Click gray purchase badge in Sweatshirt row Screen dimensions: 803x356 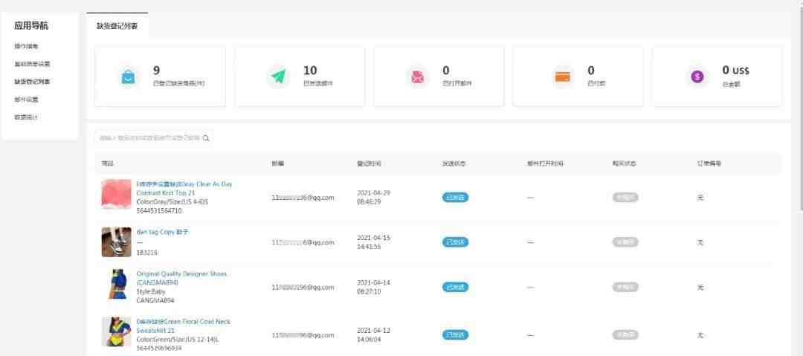point(625,335)
